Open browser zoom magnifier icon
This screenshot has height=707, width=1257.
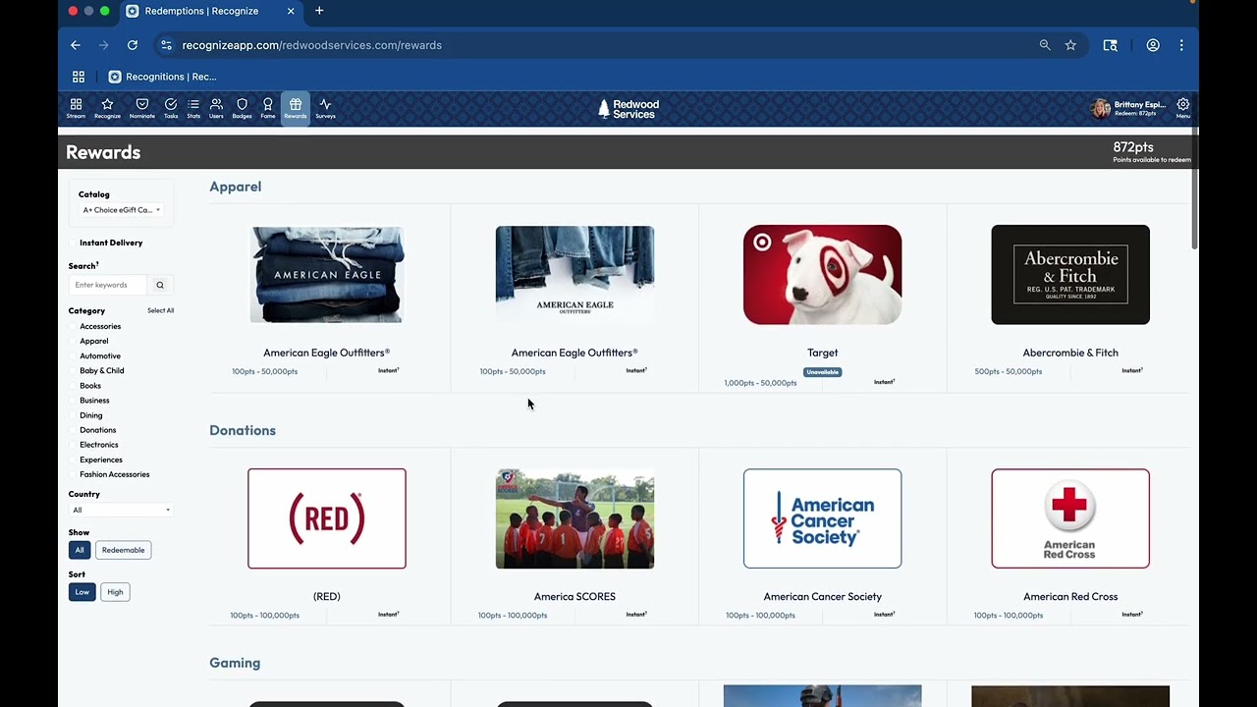pos(1045,45)
